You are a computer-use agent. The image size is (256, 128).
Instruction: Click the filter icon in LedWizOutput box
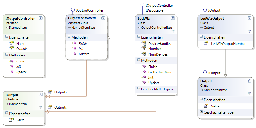pyautogui.click(x=249, y=31)
